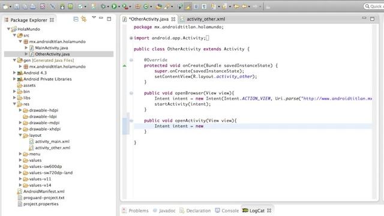
Task: Open the Debug configurations dropdown arrow
Action: (x=108, y=7)
